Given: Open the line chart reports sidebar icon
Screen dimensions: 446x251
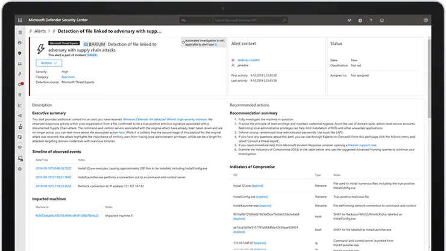Looking at the screenshot, I should pyautogui.click(x=20, y=105).
